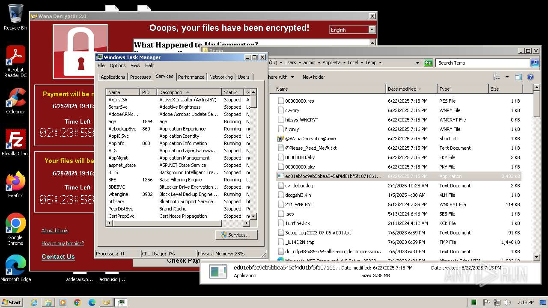Click the volume speaker tray icon
The image size is (548, 308).
[507, 302]
